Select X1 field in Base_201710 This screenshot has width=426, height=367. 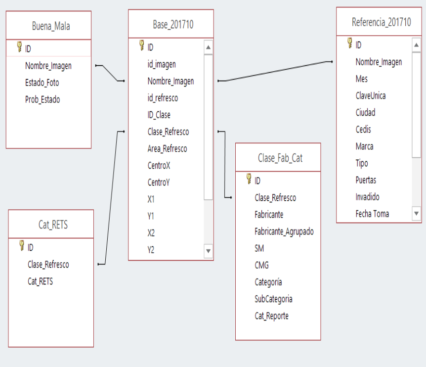[151, 199]
